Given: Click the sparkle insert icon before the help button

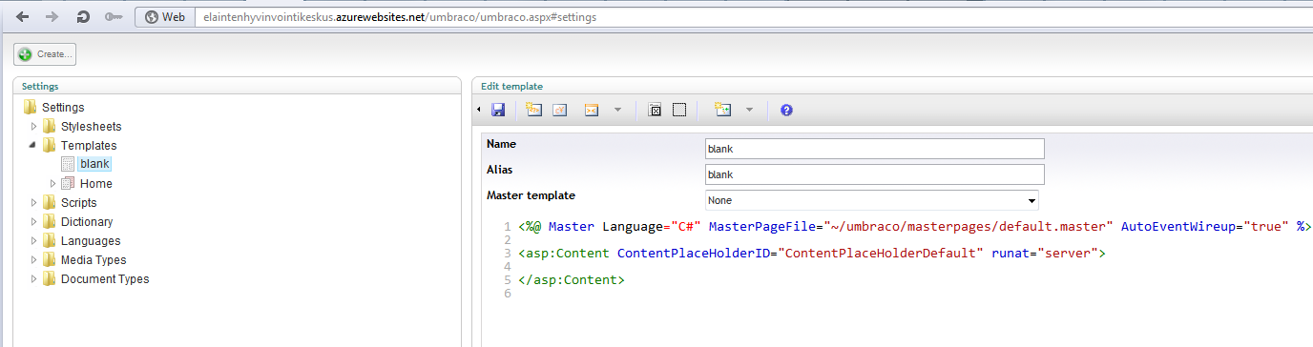Looking at the screenshot, I should click(722, 111).
